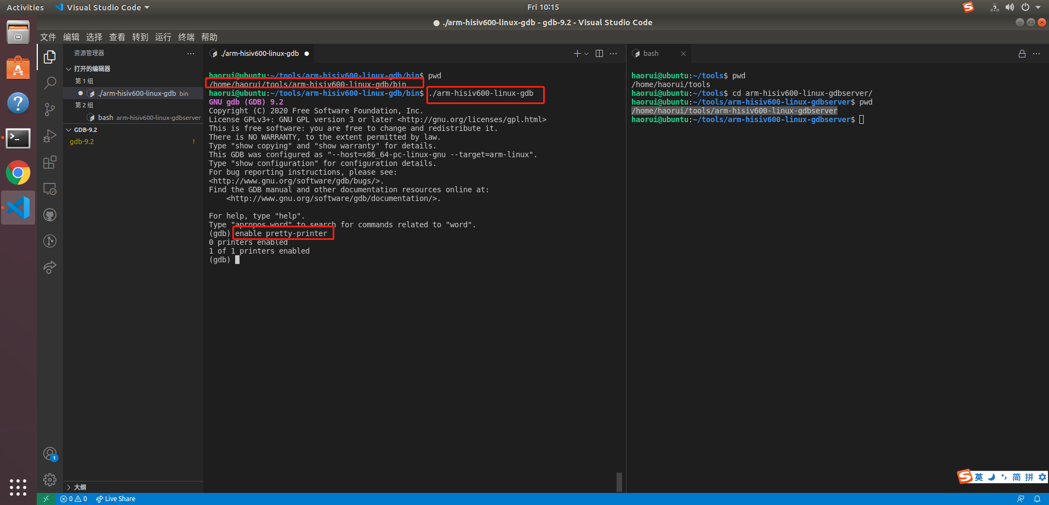Click the left terminal scrollbar thumb
Image resolution: width=1049 pixels, height=505 pixels.
619,482
